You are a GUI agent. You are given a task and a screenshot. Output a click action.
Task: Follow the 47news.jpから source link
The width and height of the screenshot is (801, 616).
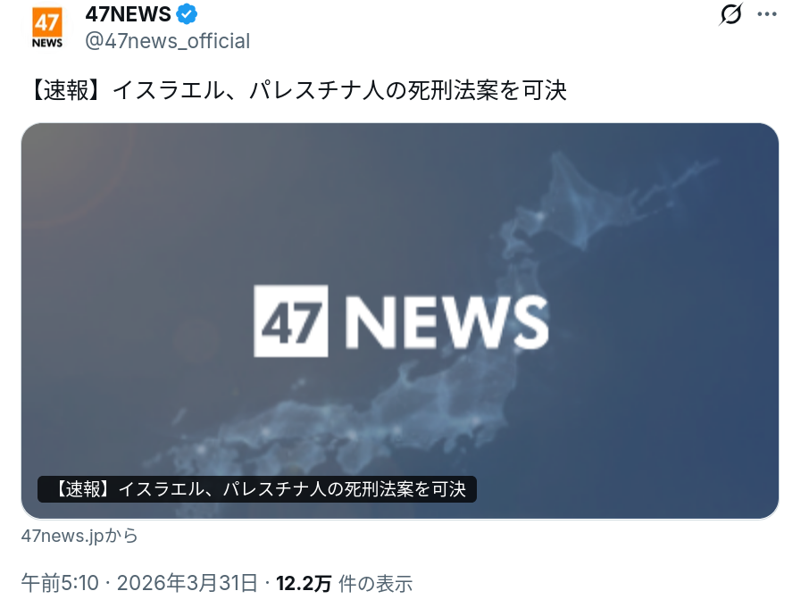pos(79,536)
